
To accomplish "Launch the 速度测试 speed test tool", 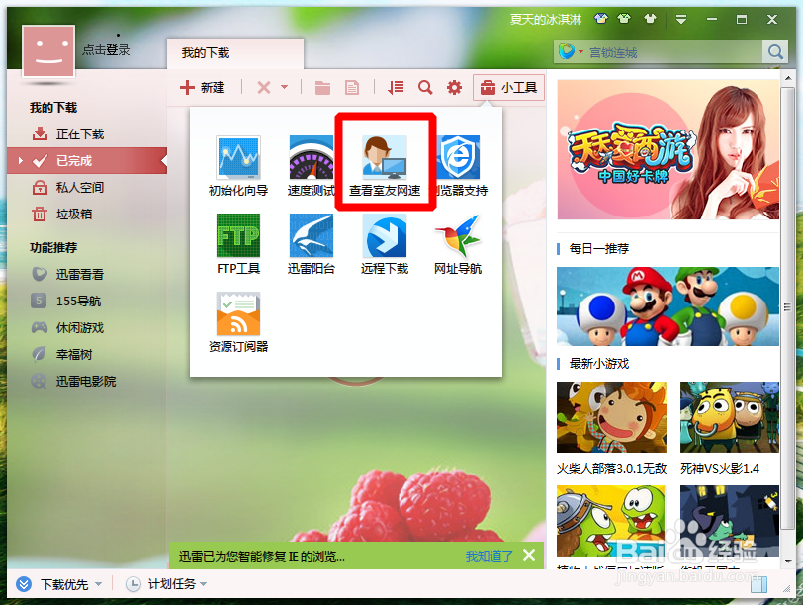I will pos(311,161).
